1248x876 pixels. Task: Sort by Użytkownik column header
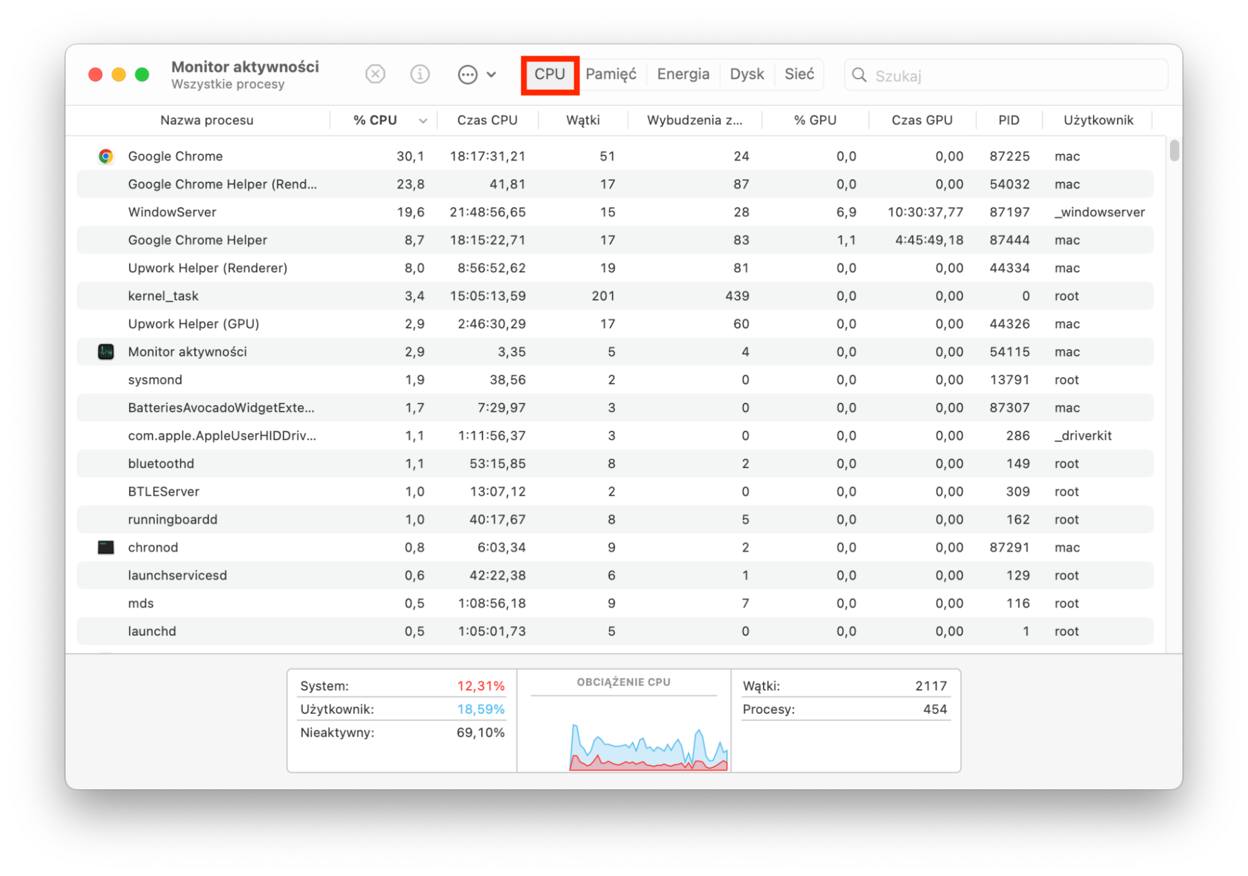click(1098, 120)
